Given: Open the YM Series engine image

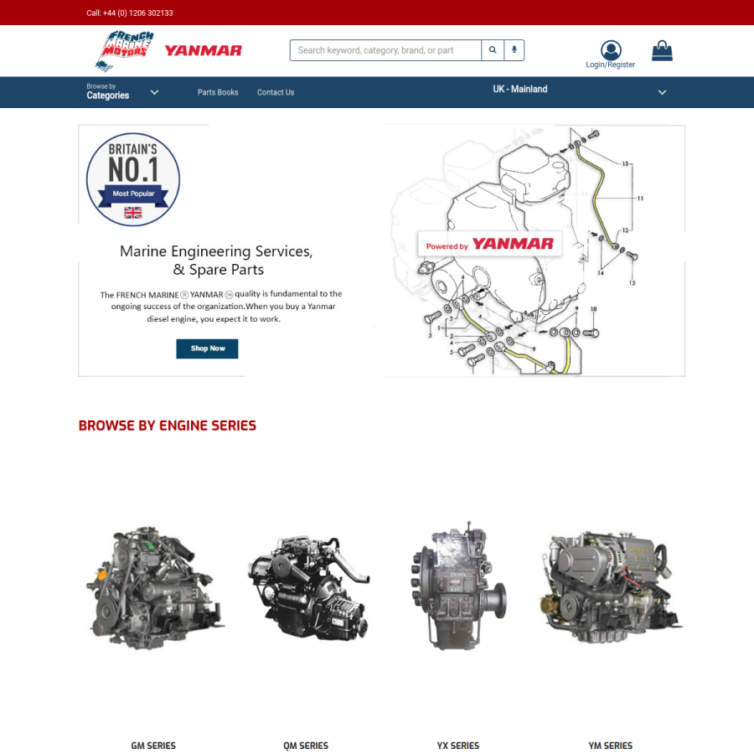Looking at the screenshot, I should coord(611,587).
